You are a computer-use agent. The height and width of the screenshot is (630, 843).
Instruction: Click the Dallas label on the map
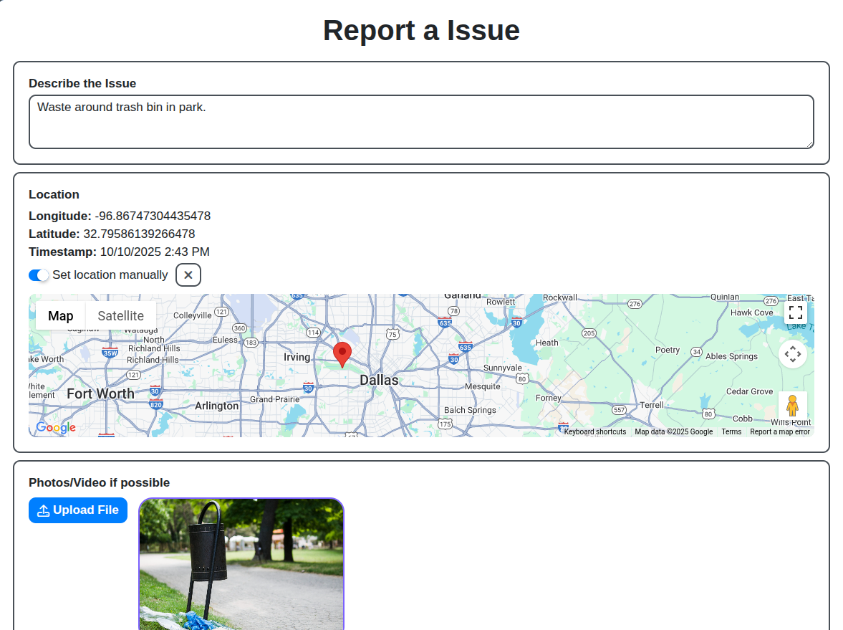click(380, 380)
